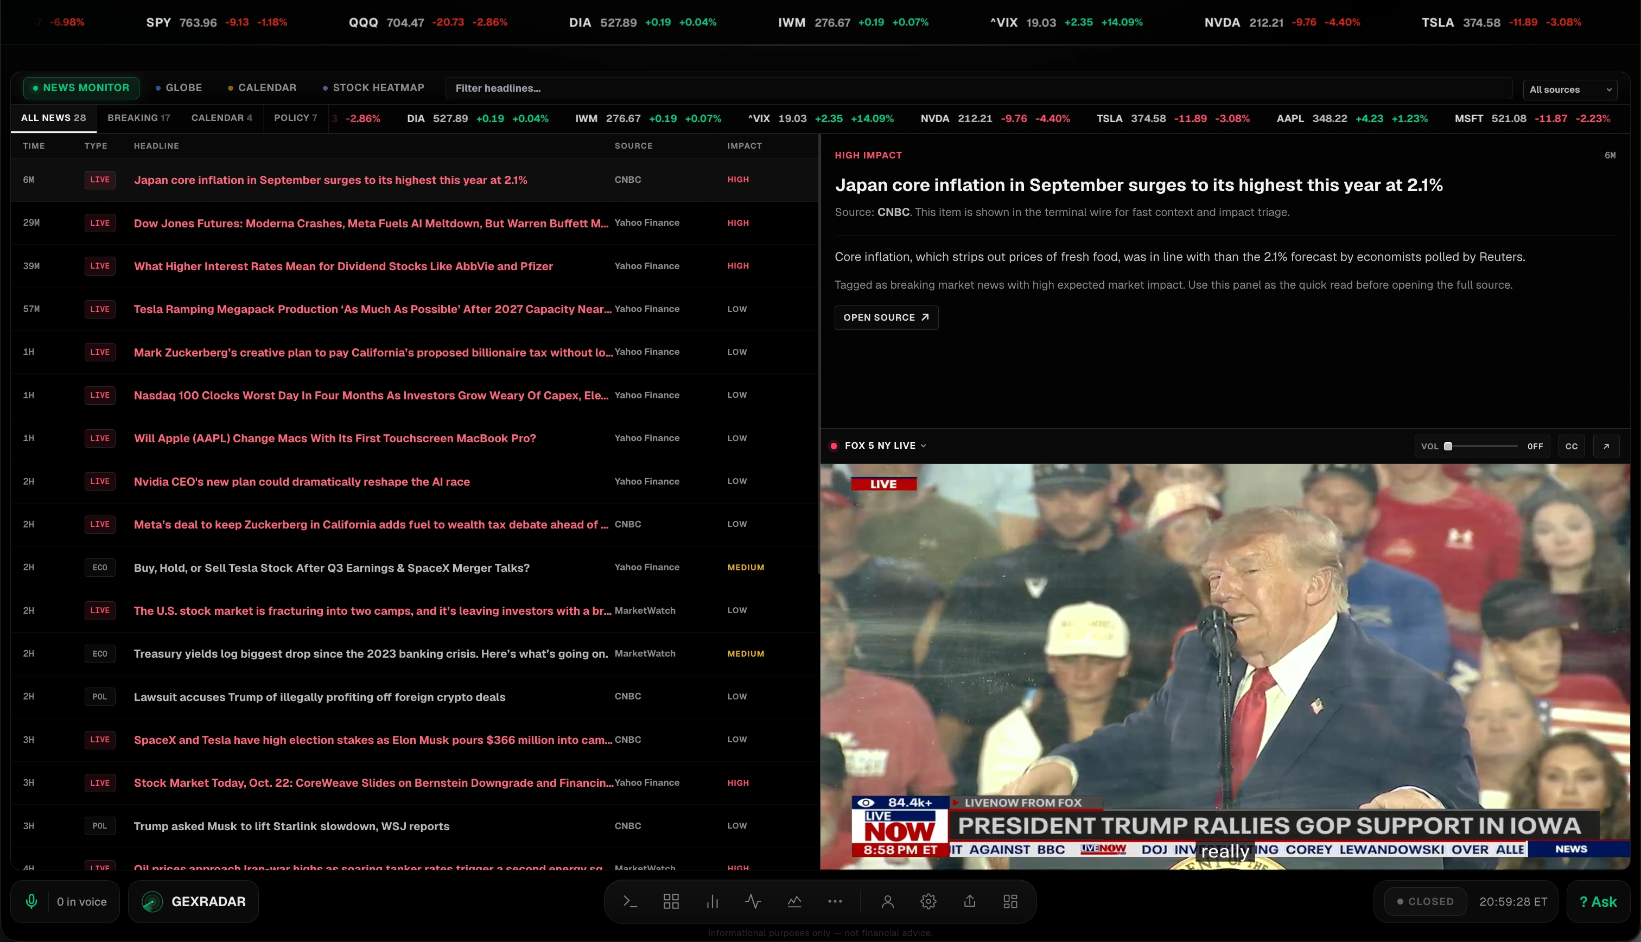Screen dimensions: 1641x942
Task: Open the Japan core inflation headline row
Action: click(x=414, y=180)
